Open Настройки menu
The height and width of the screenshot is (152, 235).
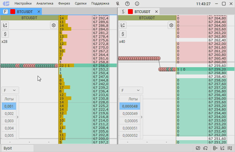pos(23,3)
